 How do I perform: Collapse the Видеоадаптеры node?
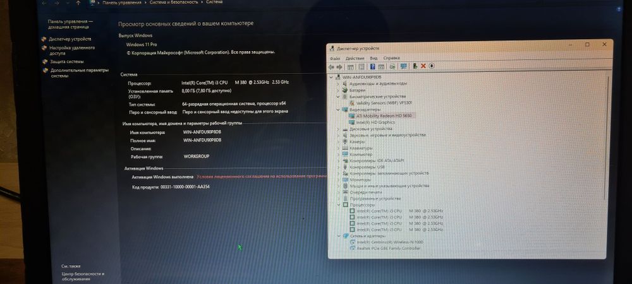(338, 109)
